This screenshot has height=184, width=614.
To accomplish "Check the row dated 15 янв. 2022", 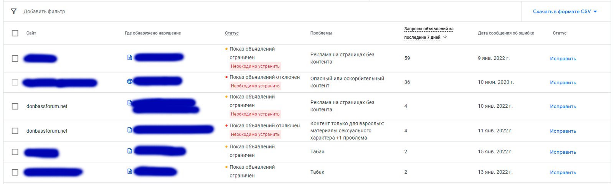I will [15, 152].
